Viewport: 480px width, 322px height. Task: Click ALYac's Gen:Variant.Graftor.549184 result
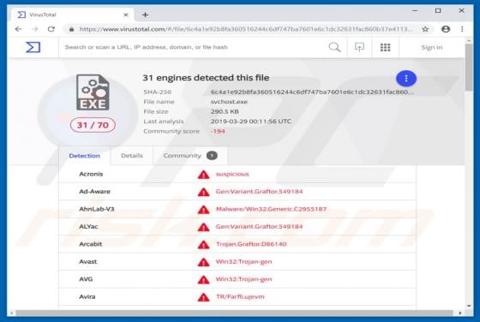click(259, 227)
